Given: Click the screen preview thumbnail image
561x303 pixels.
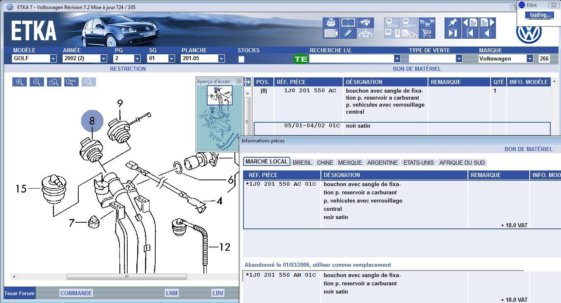Looking at the screenshot, I should (220, 95).
